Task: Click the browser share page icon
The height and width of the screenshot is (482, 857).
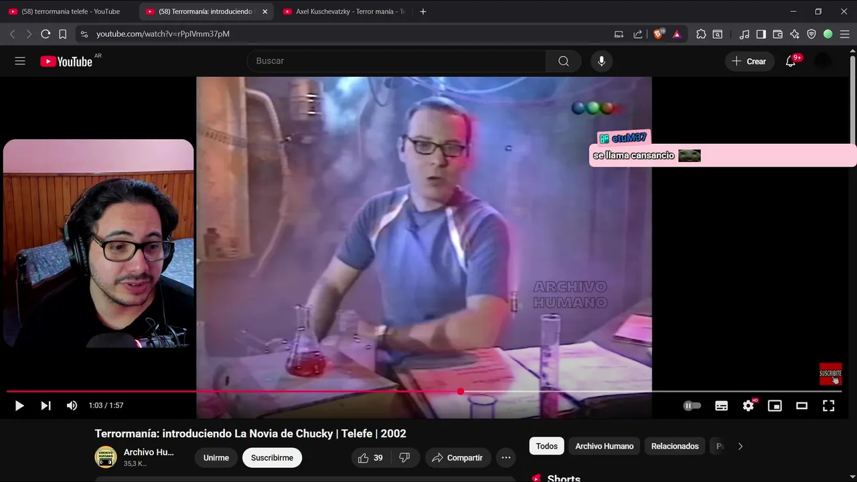Action: pyautogui.click(x=637, y=34)
